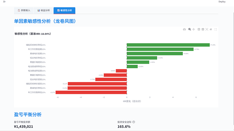The image size is (234, 131).
Task: Reset axes using the home icon
Action: [211, 29]
